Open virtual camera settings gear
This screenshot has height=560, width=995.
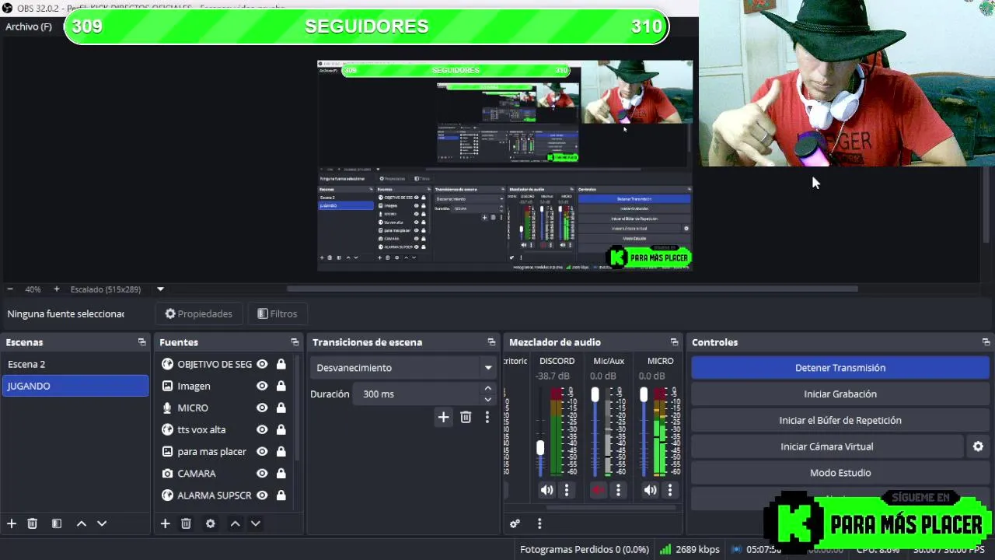click(978, 446)
